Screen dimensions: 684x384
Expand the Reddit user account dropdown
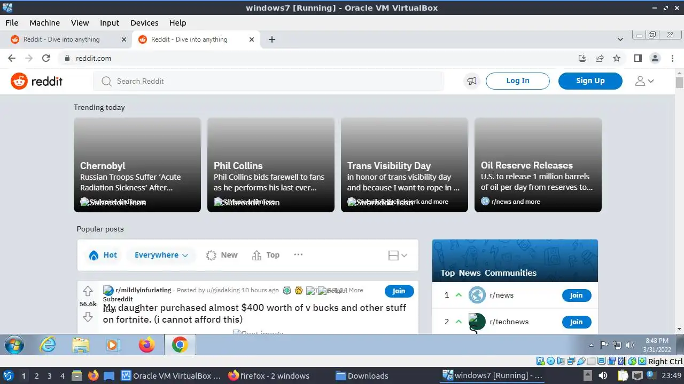coord(644,81)
